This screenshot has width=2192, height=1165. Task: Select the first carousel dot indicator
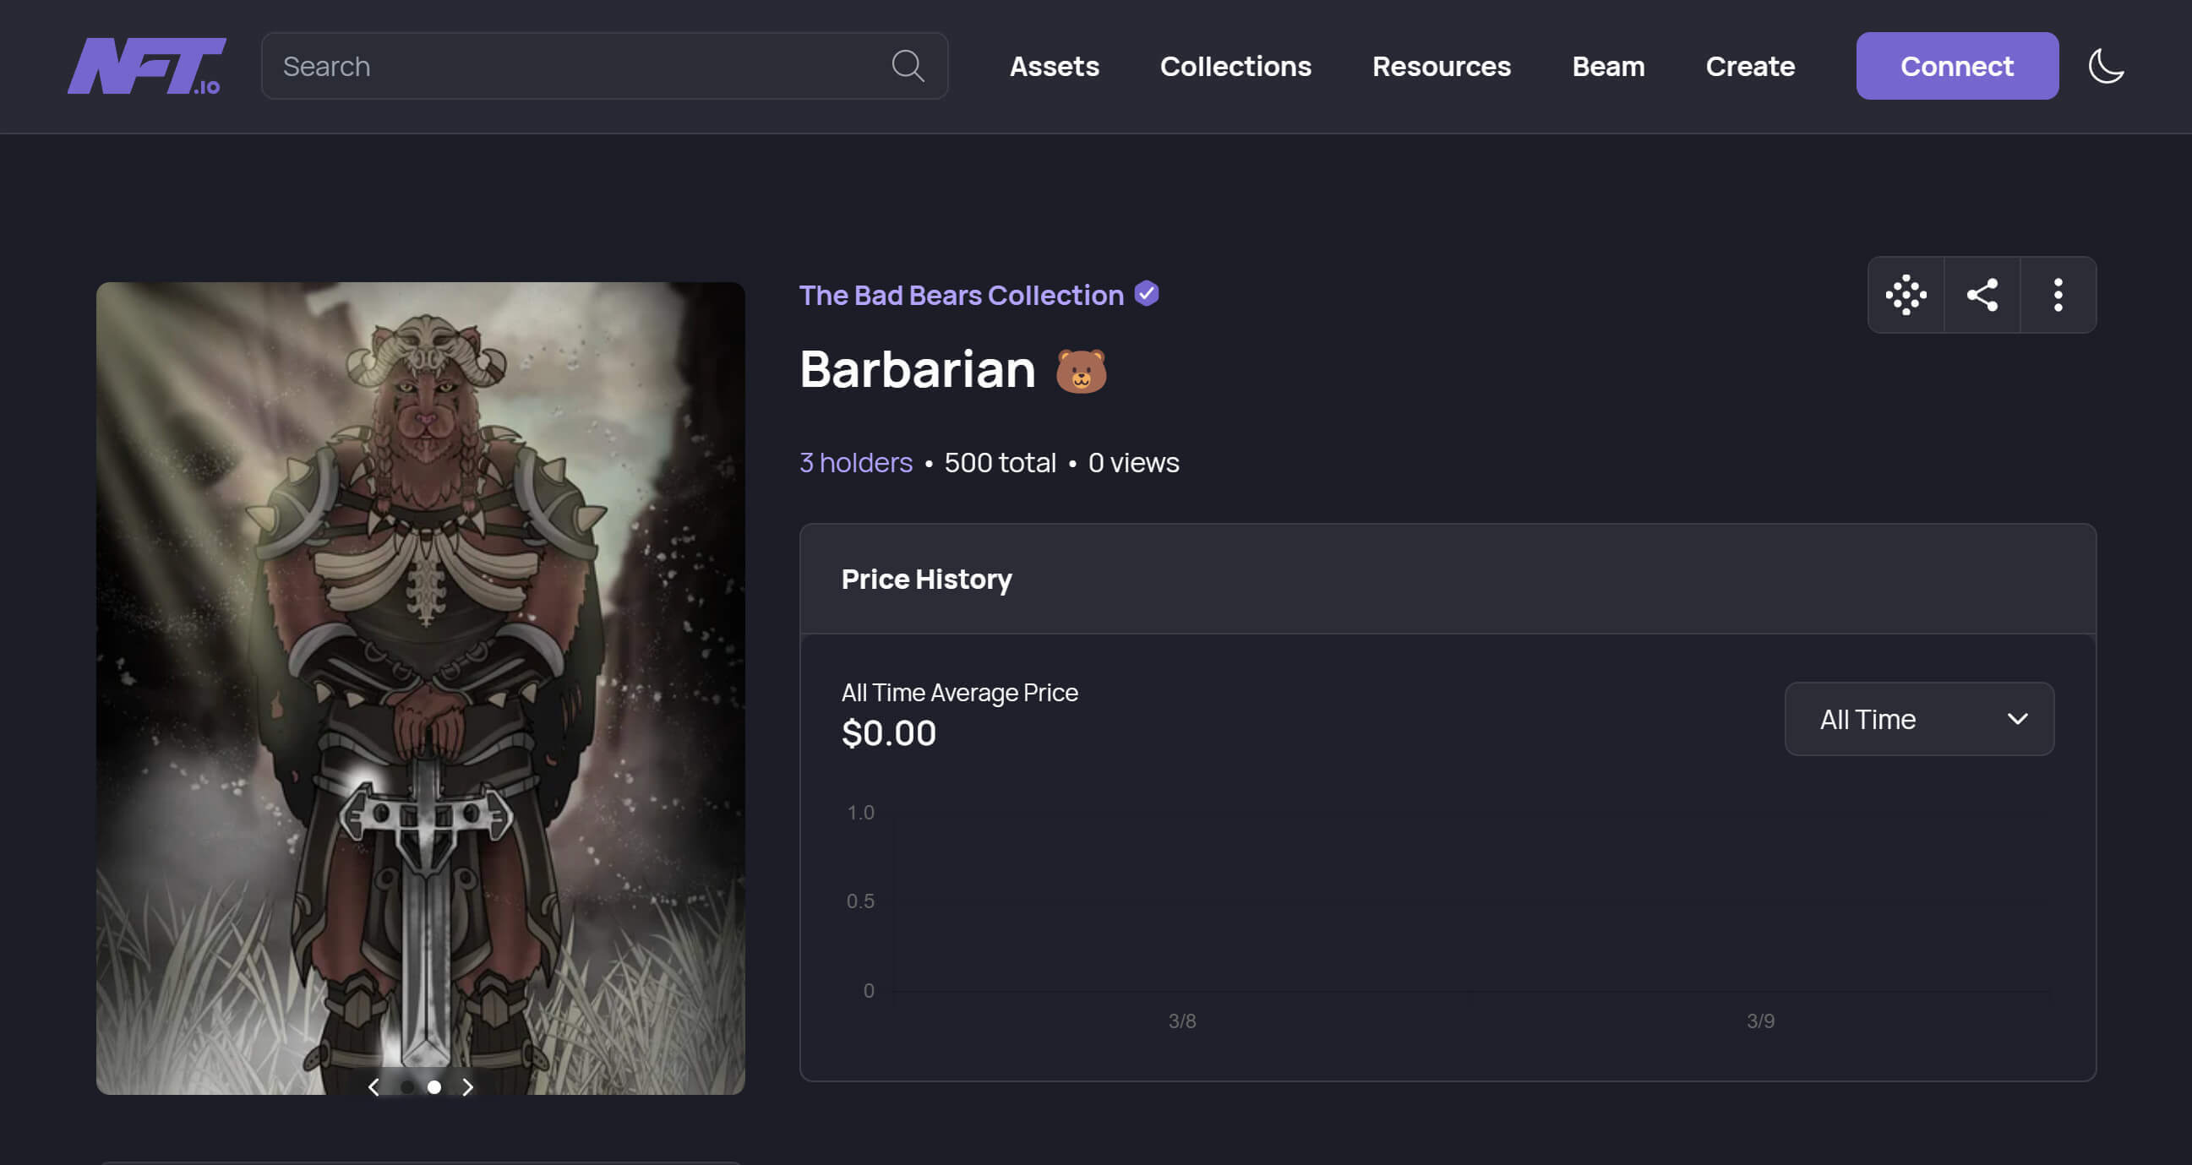coord(406,1086)
